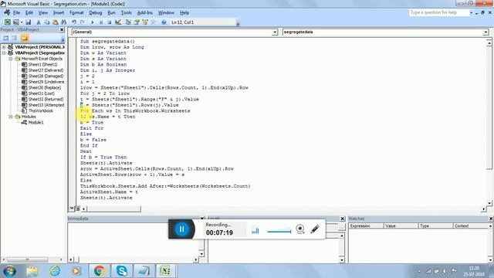Click the Insert UserForm toolbar icon
Image resolution: width=494 pixels, height=278 pixels.
[x=15, y=22]
